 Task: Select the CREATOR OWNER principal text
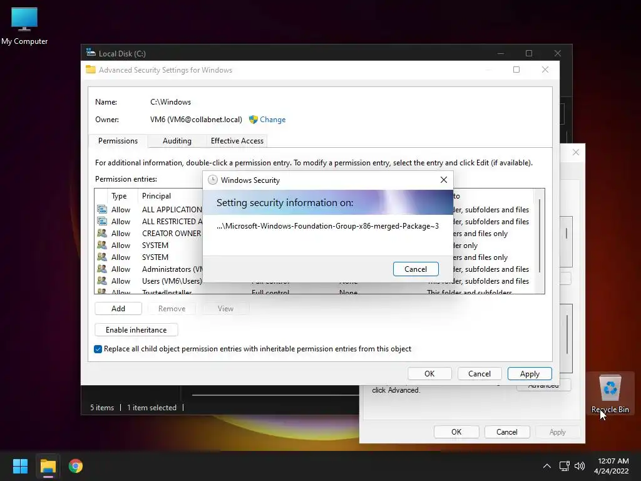172,233
